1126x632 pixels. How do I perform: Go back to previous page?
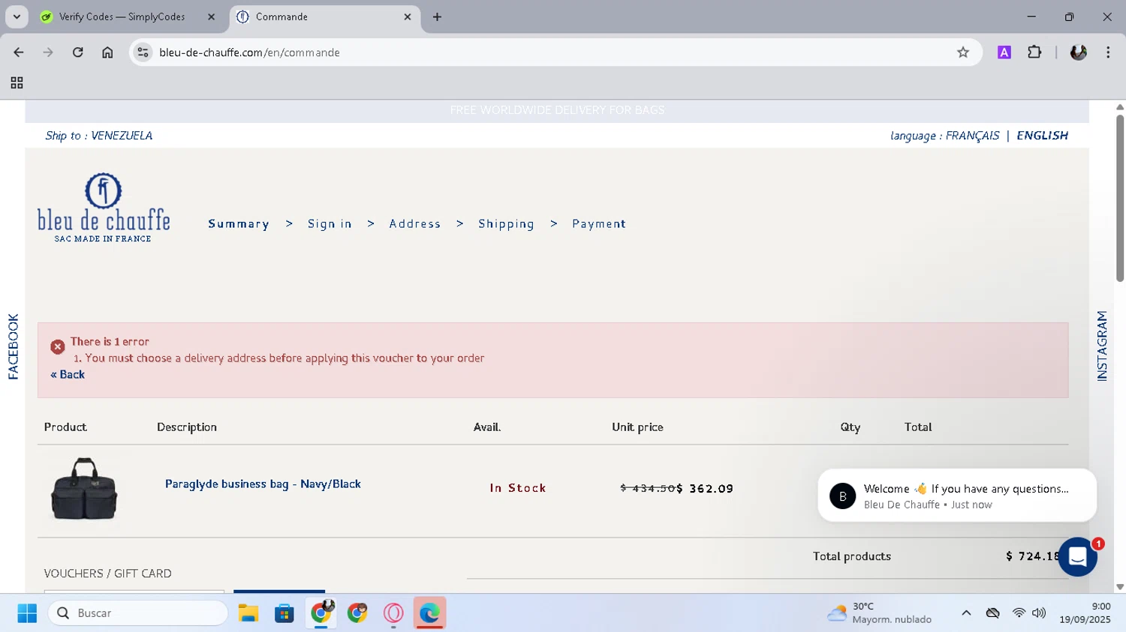click(19, 52)
